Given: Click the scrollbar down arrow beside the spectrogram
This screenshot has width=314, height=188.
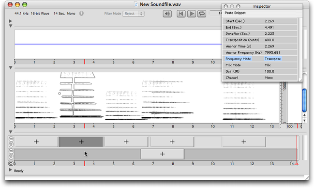Looking at the screenshot, I should [304, 120].
